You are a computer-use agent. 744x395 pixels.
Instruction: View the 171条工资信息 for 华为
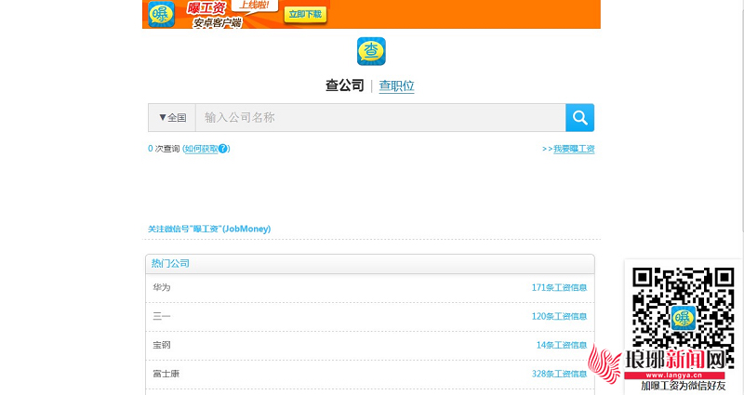(559, 287)
